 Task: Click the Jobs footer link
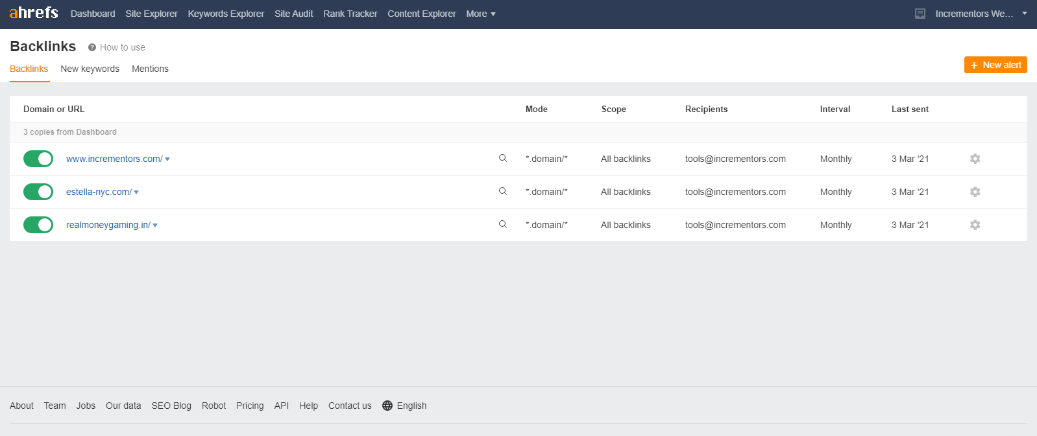click(86, 406)
